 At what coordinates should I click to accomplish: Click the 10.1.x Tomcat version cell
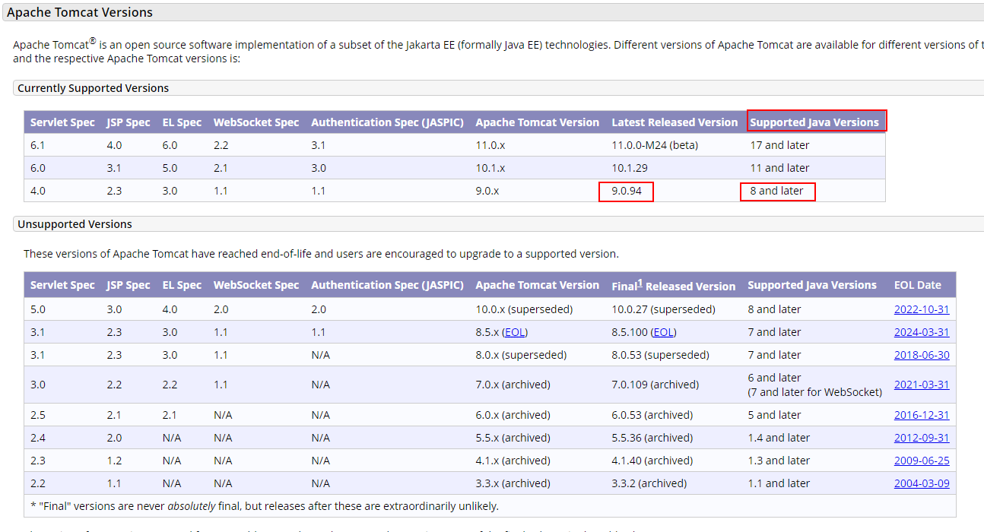point(490,168)
